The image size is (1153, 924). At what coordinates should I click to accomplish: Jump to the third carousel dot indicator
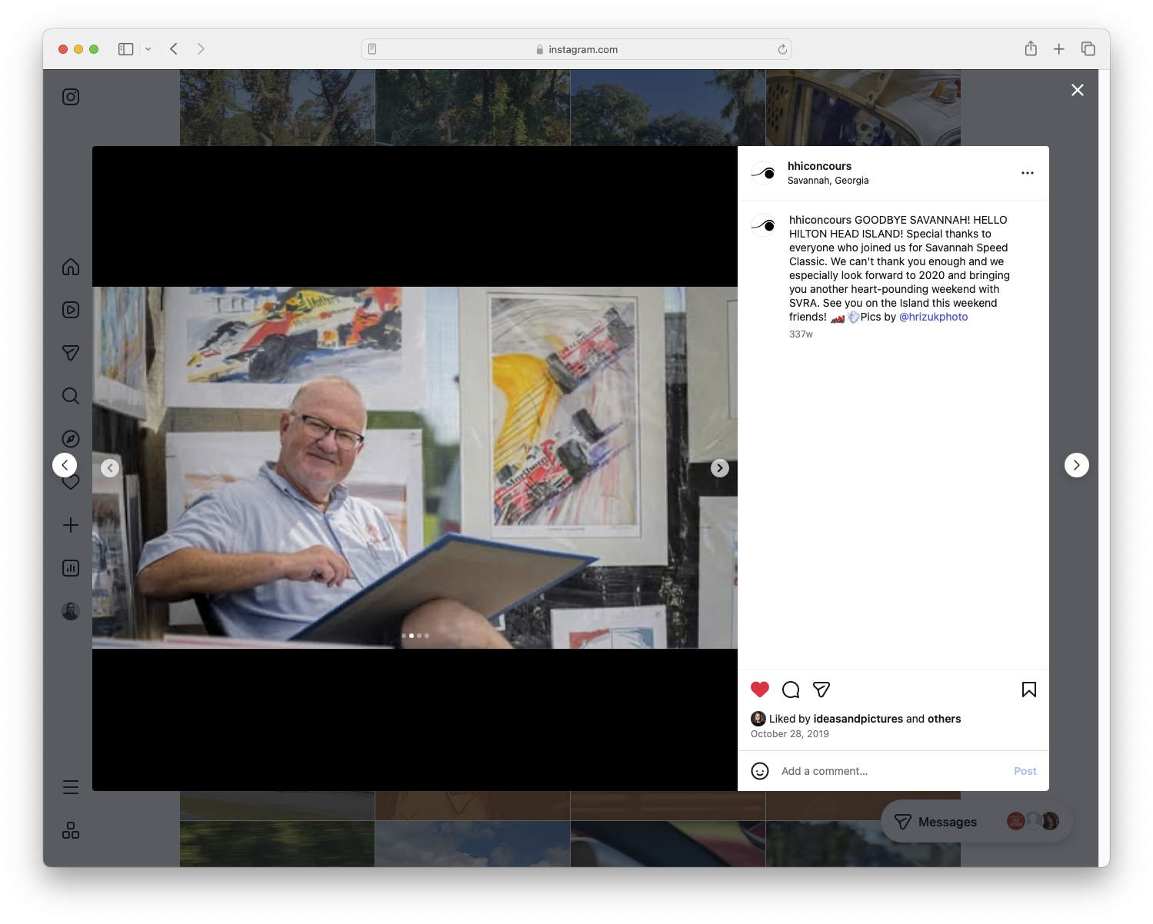(x=418, y=636)
